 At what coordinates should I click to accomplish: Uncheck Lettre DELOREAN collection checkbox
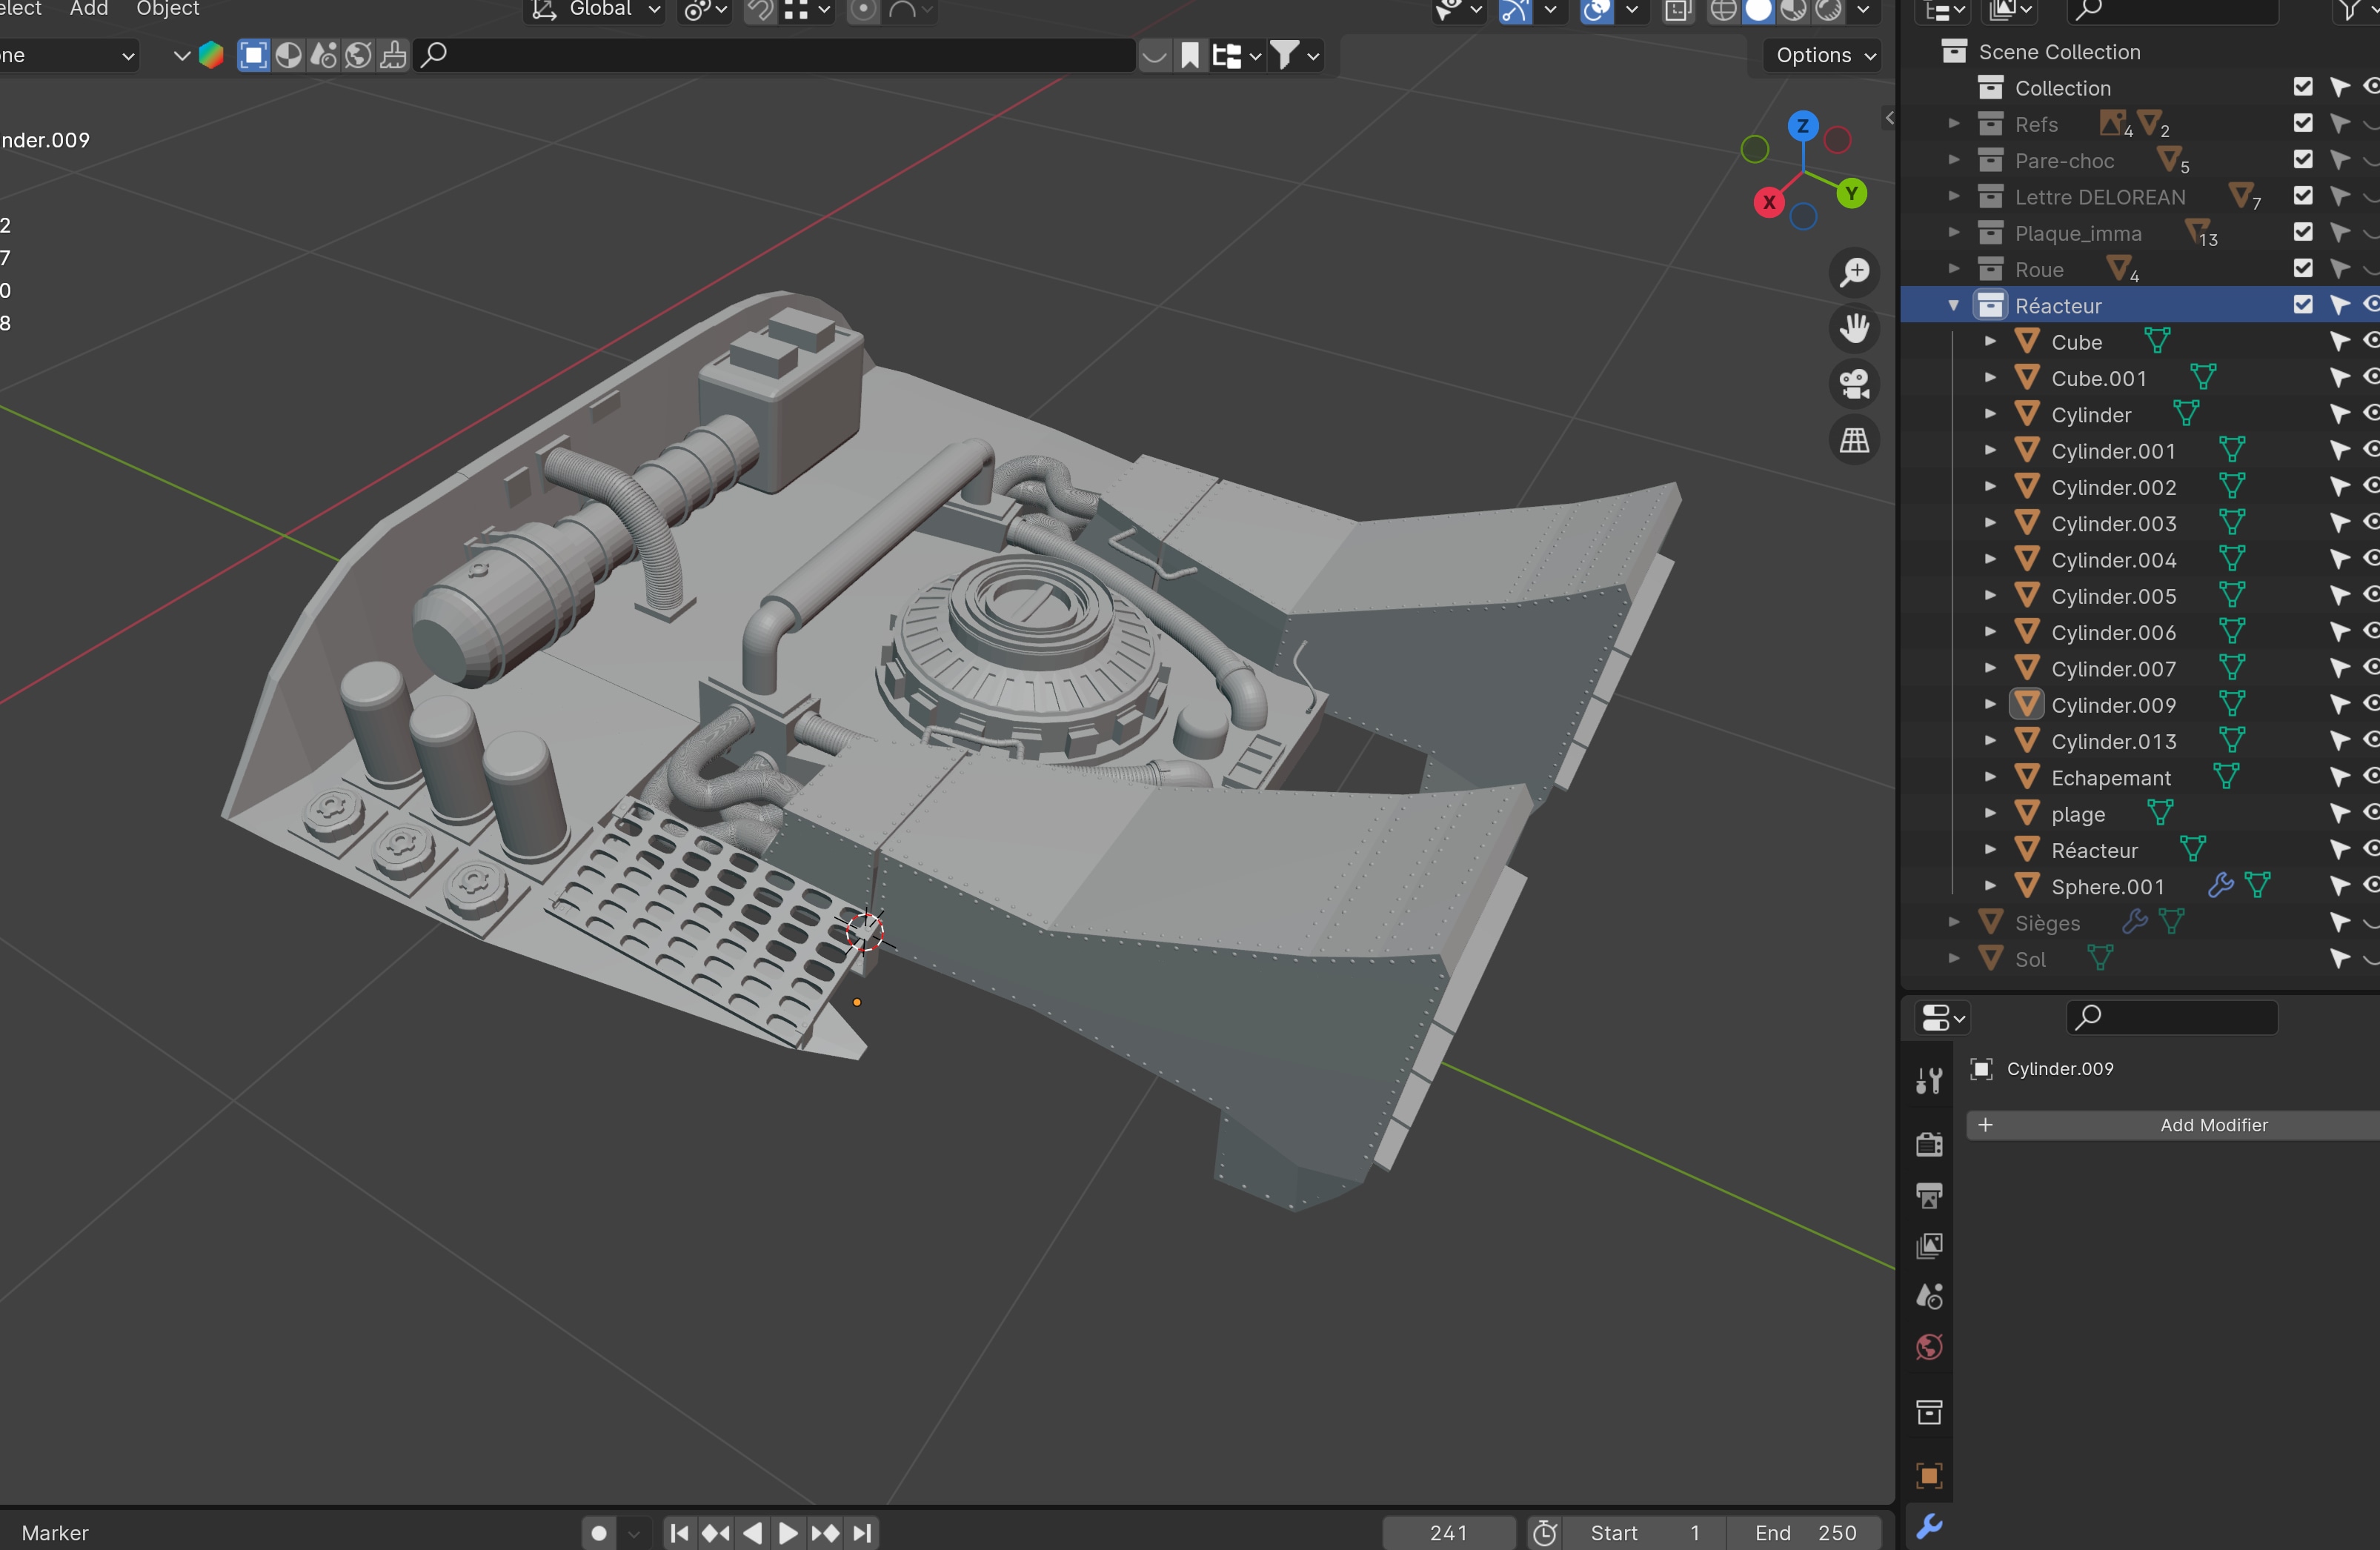(2303, 196)
